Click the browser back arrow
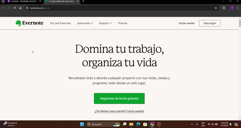Viewport: 241px width, 128px height. point(3,8)
